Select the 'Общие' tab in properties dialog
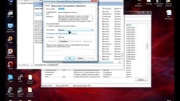The height and width of the screenshot is (101, 180). point(48,6)
